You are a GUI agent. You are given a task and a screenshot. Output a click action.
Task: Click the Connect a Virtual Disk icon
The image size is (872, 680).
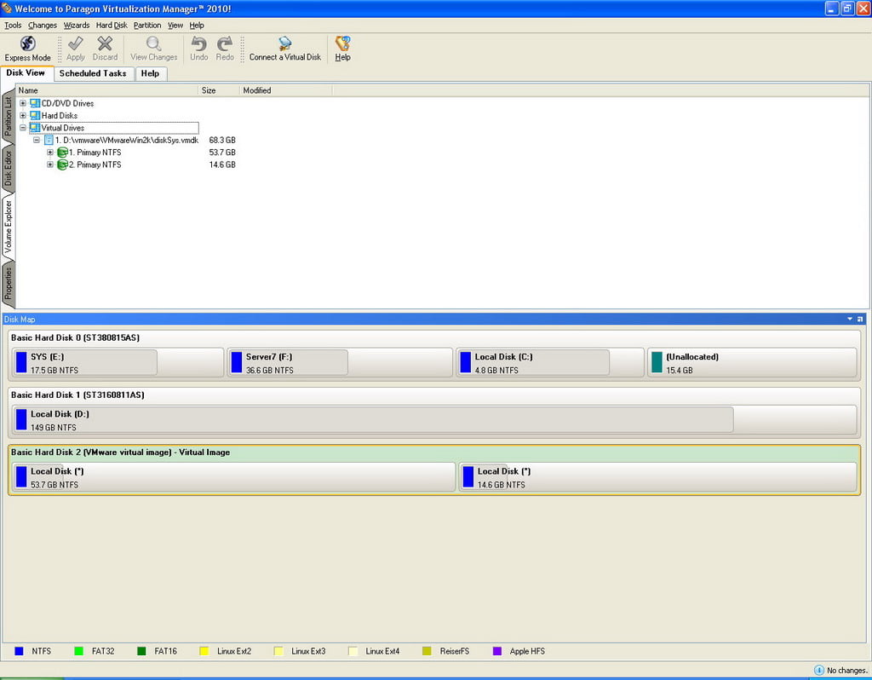coord(285,43)
